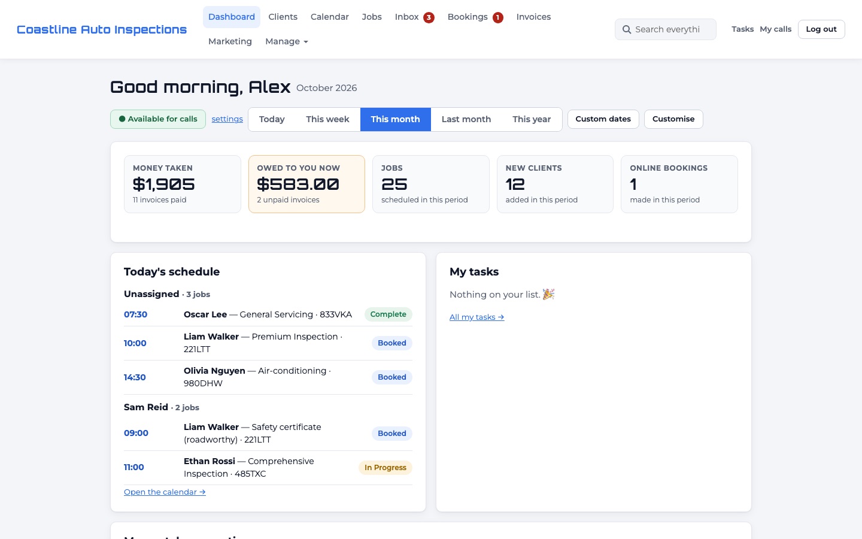The width and height of the screenshot is (862, 539).
Task: Open the All my tasks link
Action: [x=477, y=317]
